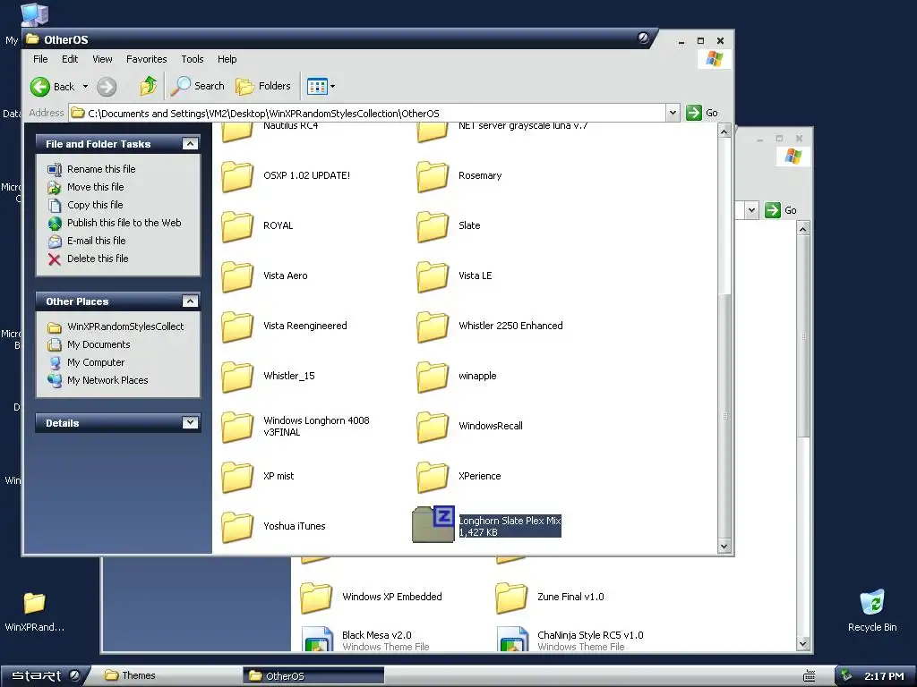Image resolution: width=917 pixels, height=687 pixels.
Task: Collapse the File and Folder Tasks panel
Action: [190, 144]
